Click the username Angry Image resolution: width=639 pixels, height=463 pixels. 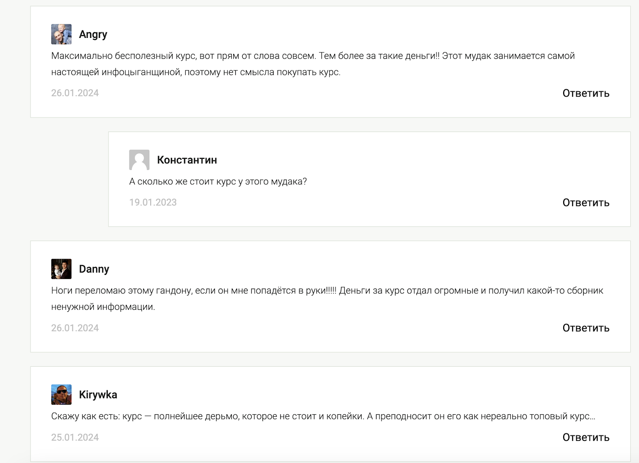pyautogui.click(x=93, y=34)
